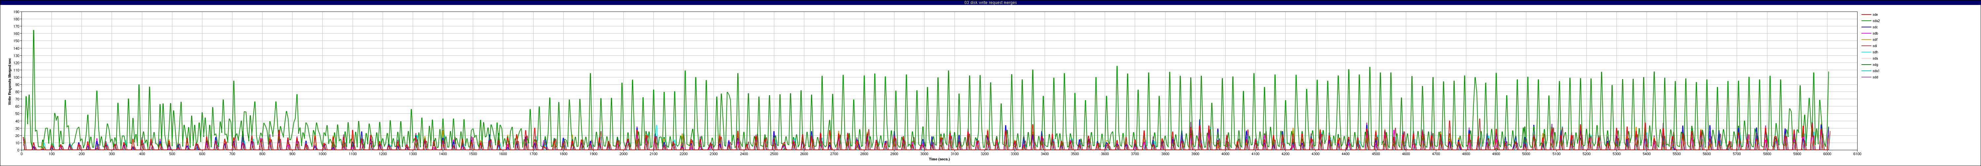This screenshot has height=166, width=1981.
Task: Click the x-axis tick label 5000
Action: coord(1526,154)
